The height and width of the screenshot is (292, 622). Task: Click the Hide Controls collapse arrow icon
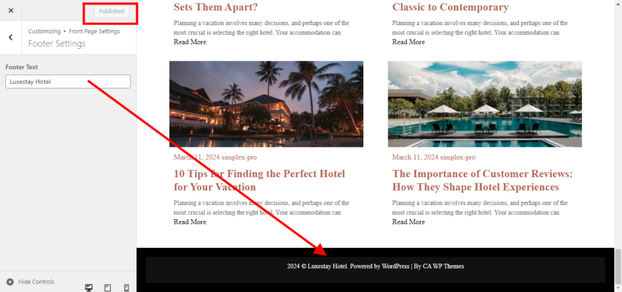(x=10, y=282)
